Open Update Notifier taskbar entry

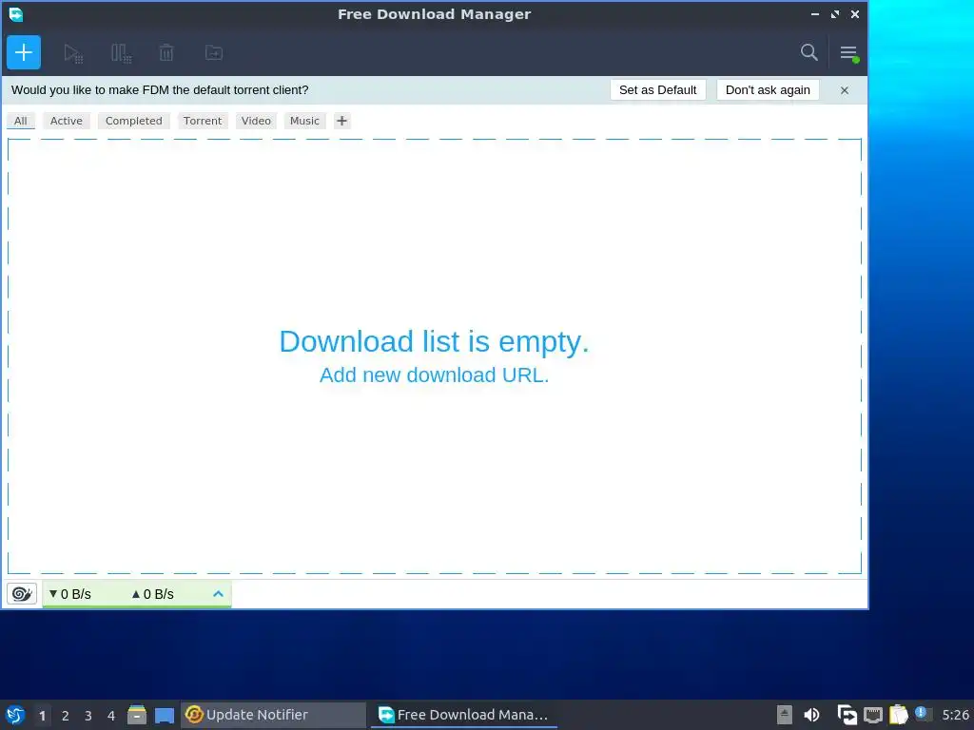point(273,715)
